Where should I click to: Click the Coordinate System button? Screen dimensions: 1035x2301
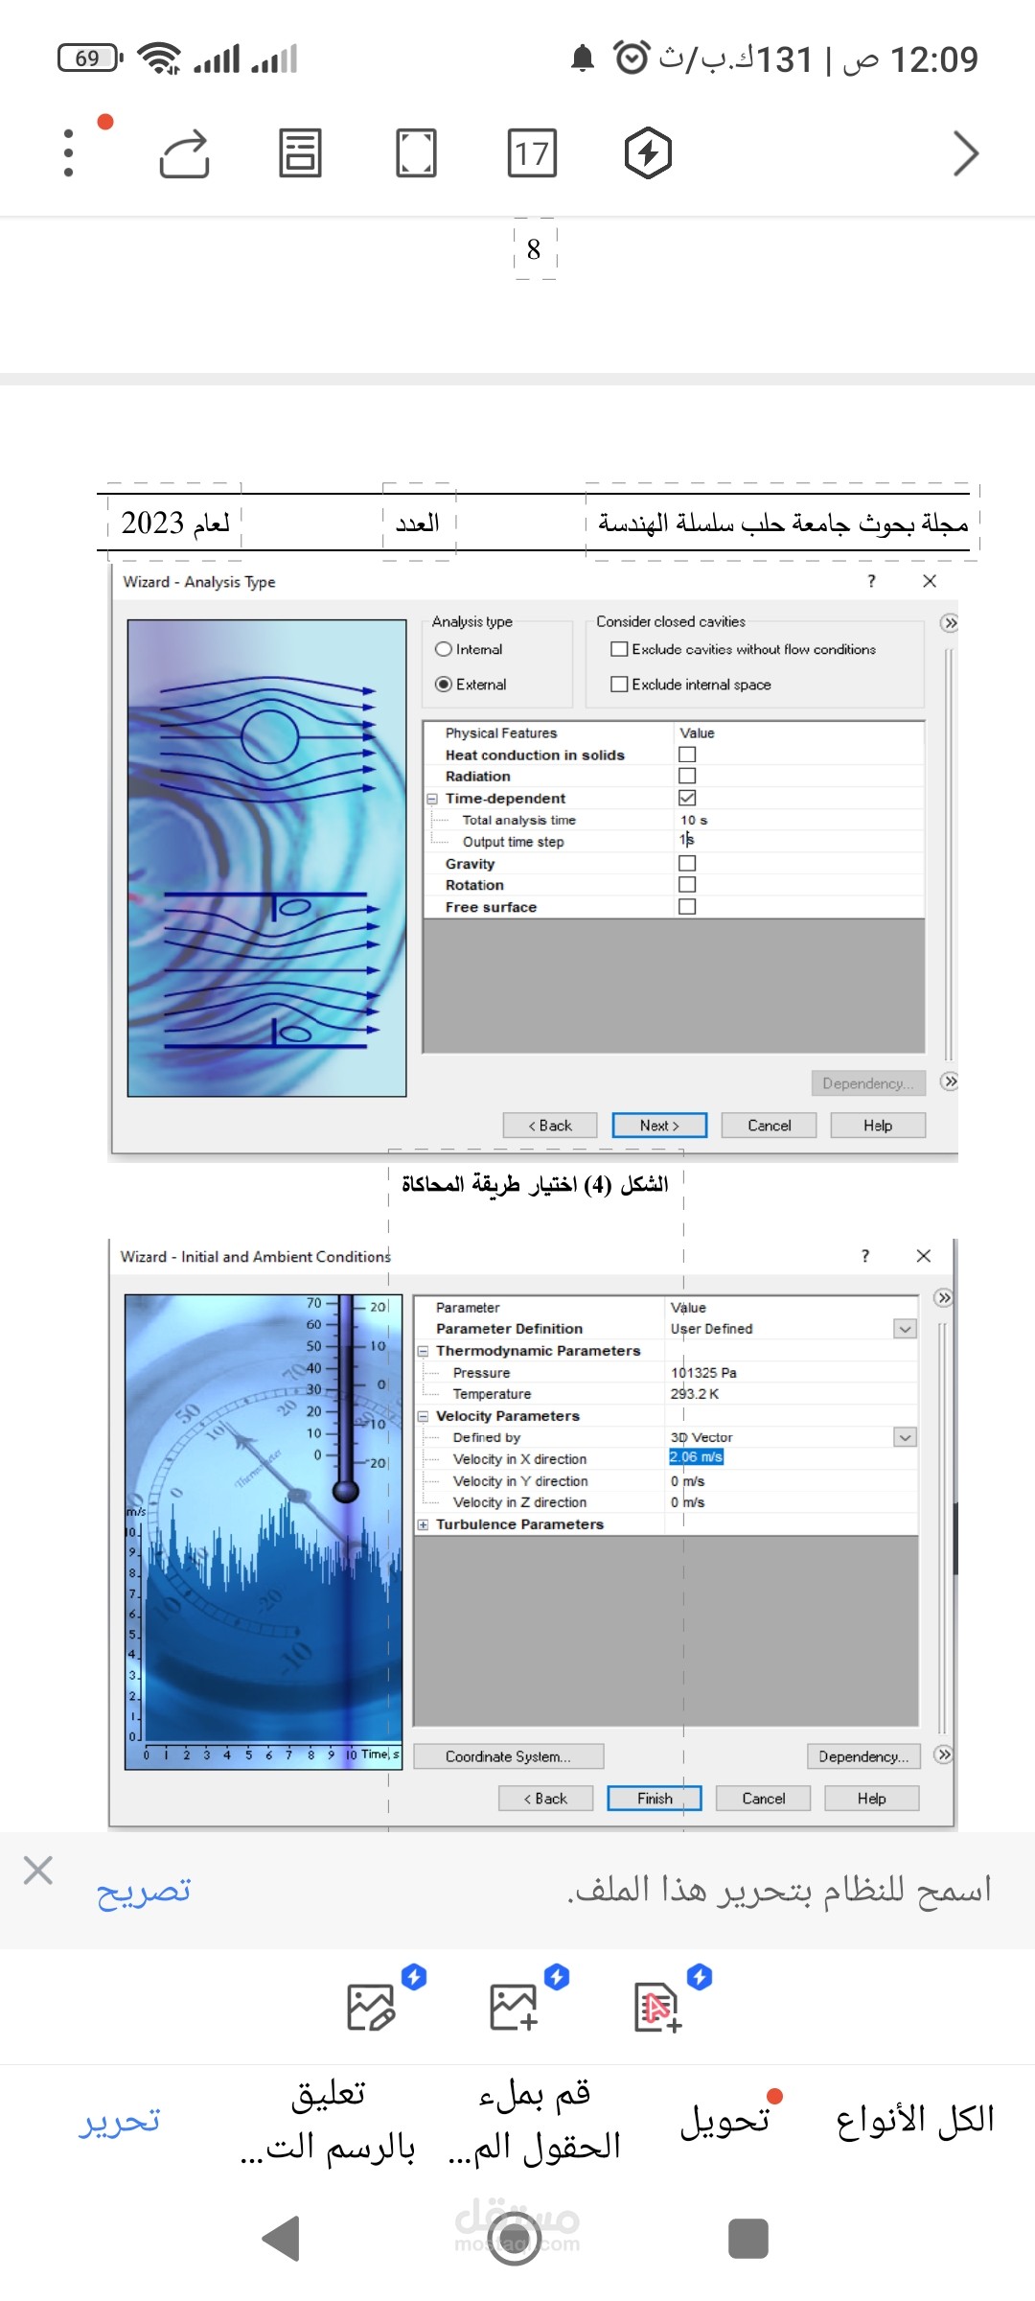[x=508, y=1756]
